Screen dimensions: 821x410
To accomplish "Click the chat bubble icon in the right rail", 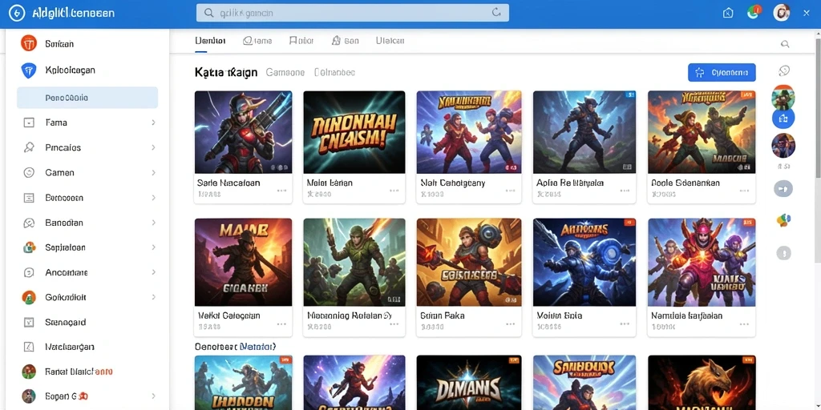I will tap(784, 70).
